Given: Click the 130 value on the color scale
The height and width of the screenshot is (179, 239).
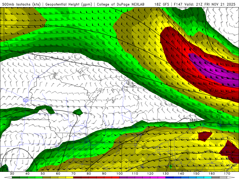Looking at the screenshot, I should click(x=166, y=174).
